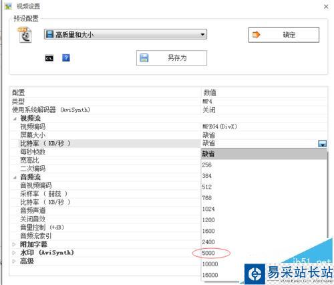Click the command prompt icon under preset
Screen dimensions: 334x285
pos(49,58)
